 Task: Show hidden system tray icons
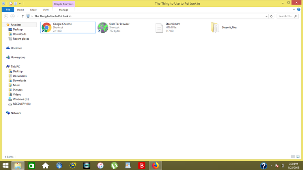pos(271,166)
